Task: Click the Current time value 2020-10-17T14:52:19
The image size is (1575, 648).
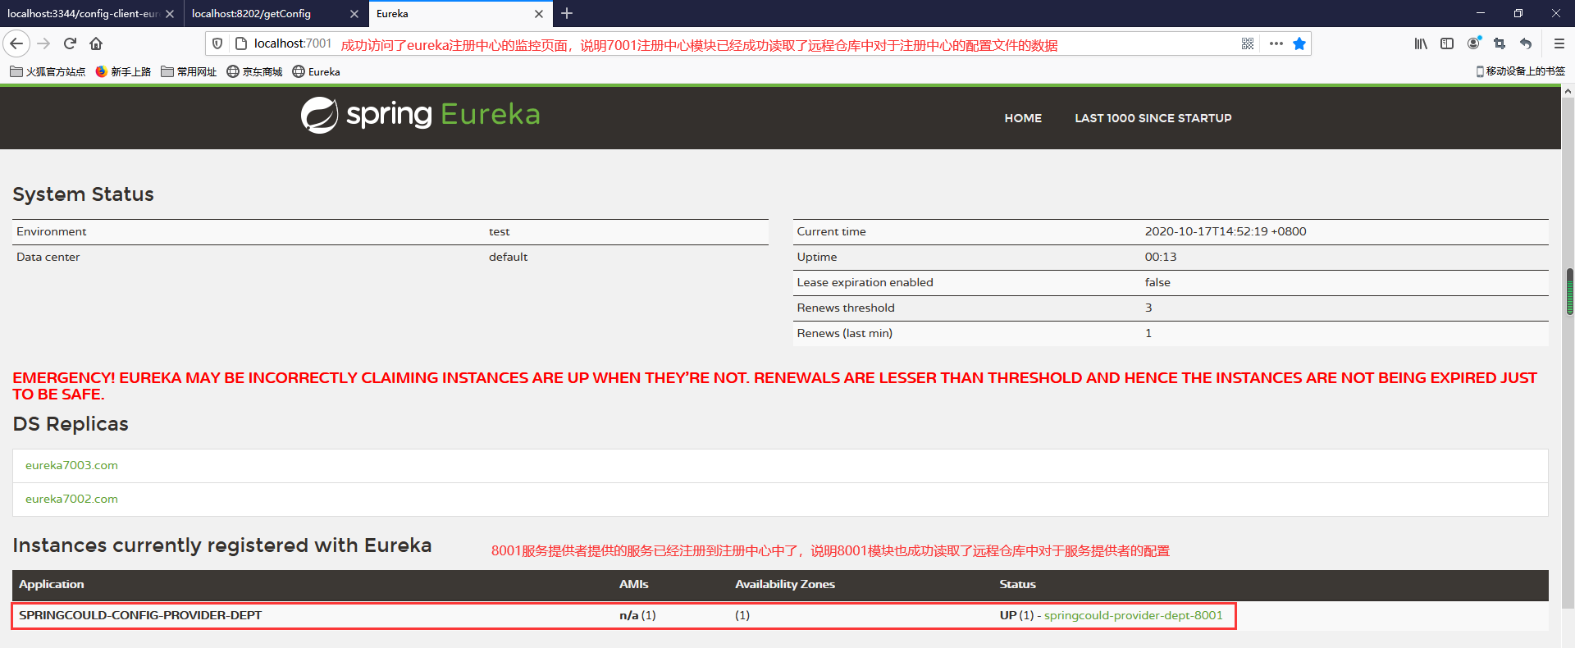Action: tap(1226, 231)
